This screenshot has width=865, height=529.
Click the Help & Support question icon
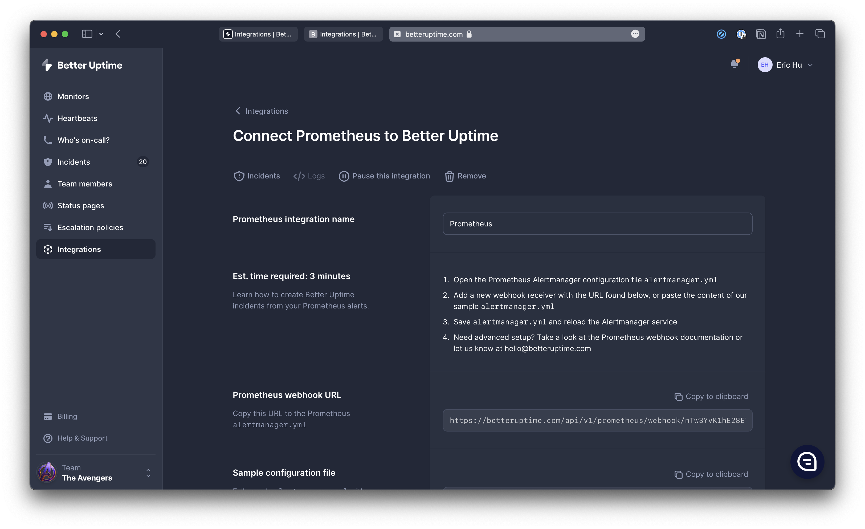click(x=48, y=438)
